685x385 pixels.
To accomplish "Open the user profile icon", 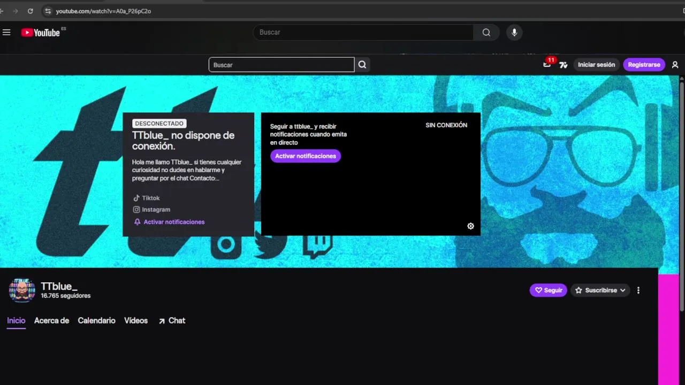I will point(675,65).
